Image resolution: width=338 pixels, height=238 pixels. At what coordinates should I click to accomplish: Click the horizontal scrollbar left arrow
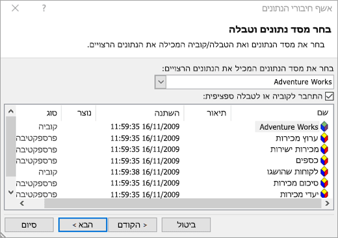point(22,203)
